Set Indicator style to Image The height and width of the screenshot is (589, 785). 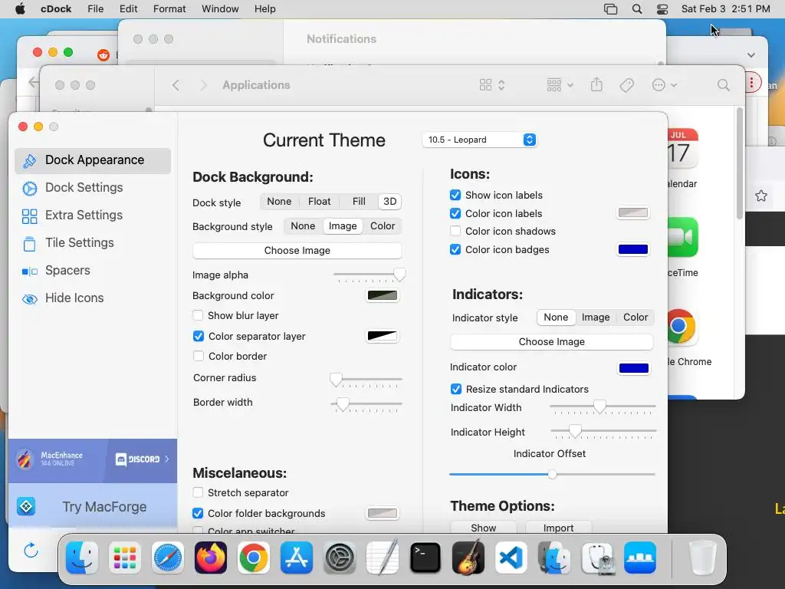(x=596, y=317)
